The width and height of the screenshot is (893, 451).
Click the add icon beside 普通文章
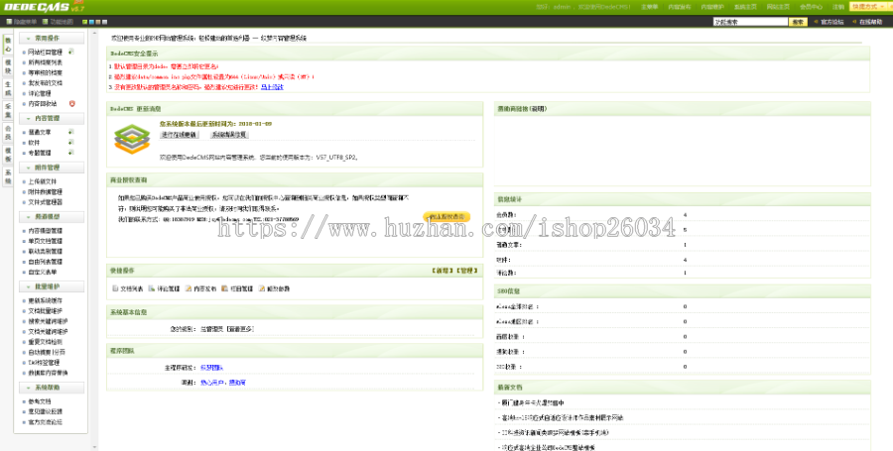[x=71, y=131]
